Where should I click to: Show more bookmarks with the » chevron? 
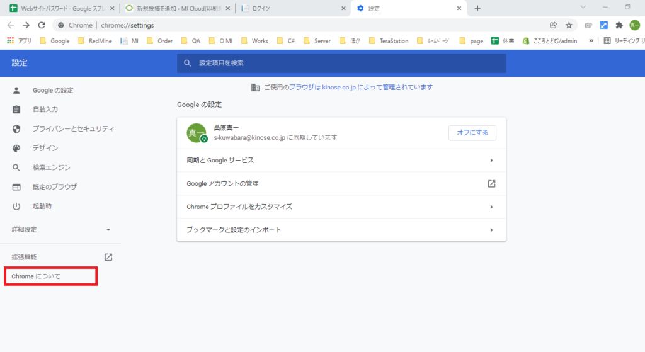(x=591, y=40)
